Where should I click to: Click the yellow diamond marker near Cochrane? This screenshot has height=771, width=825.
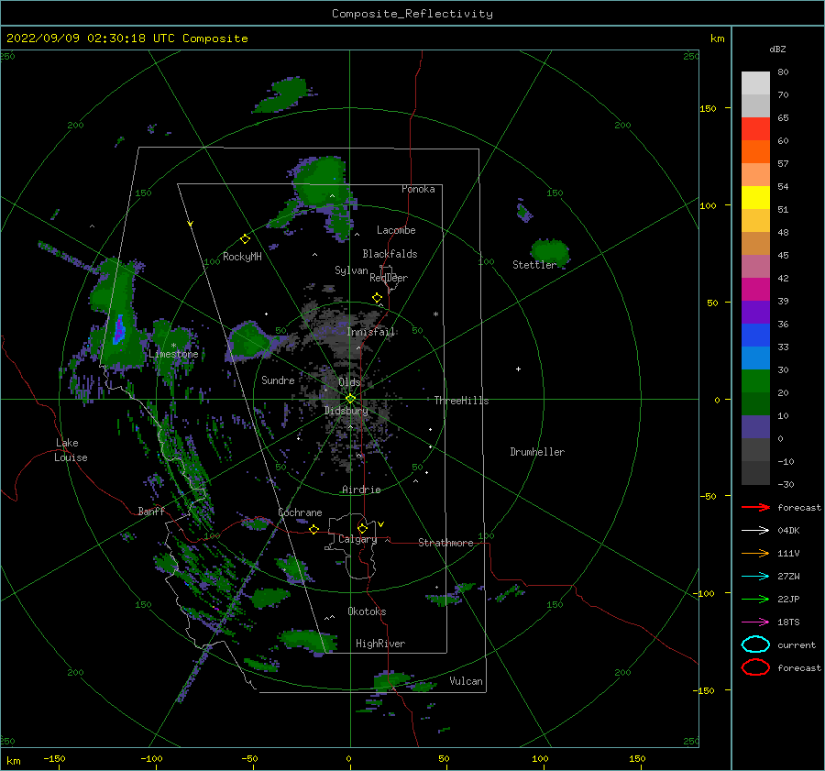(313, 529)
